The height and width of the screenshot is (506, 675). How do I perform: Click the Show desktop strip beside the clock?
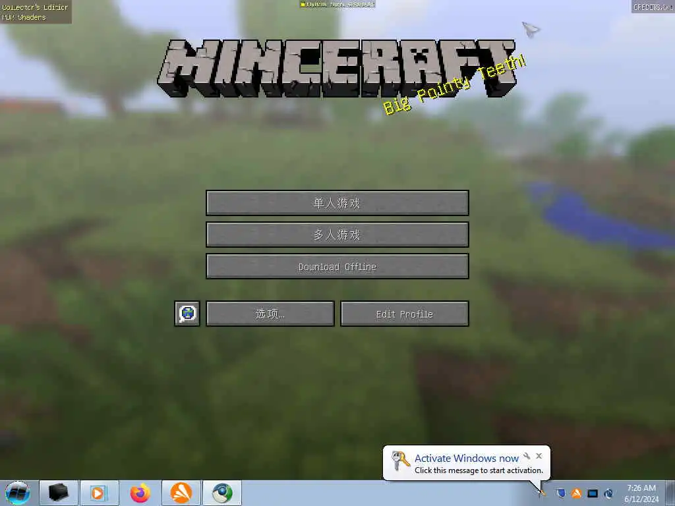click(x=670, y=493)
